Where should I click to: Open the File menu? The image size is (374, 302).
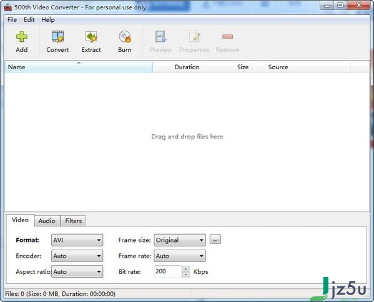(12, 20)
